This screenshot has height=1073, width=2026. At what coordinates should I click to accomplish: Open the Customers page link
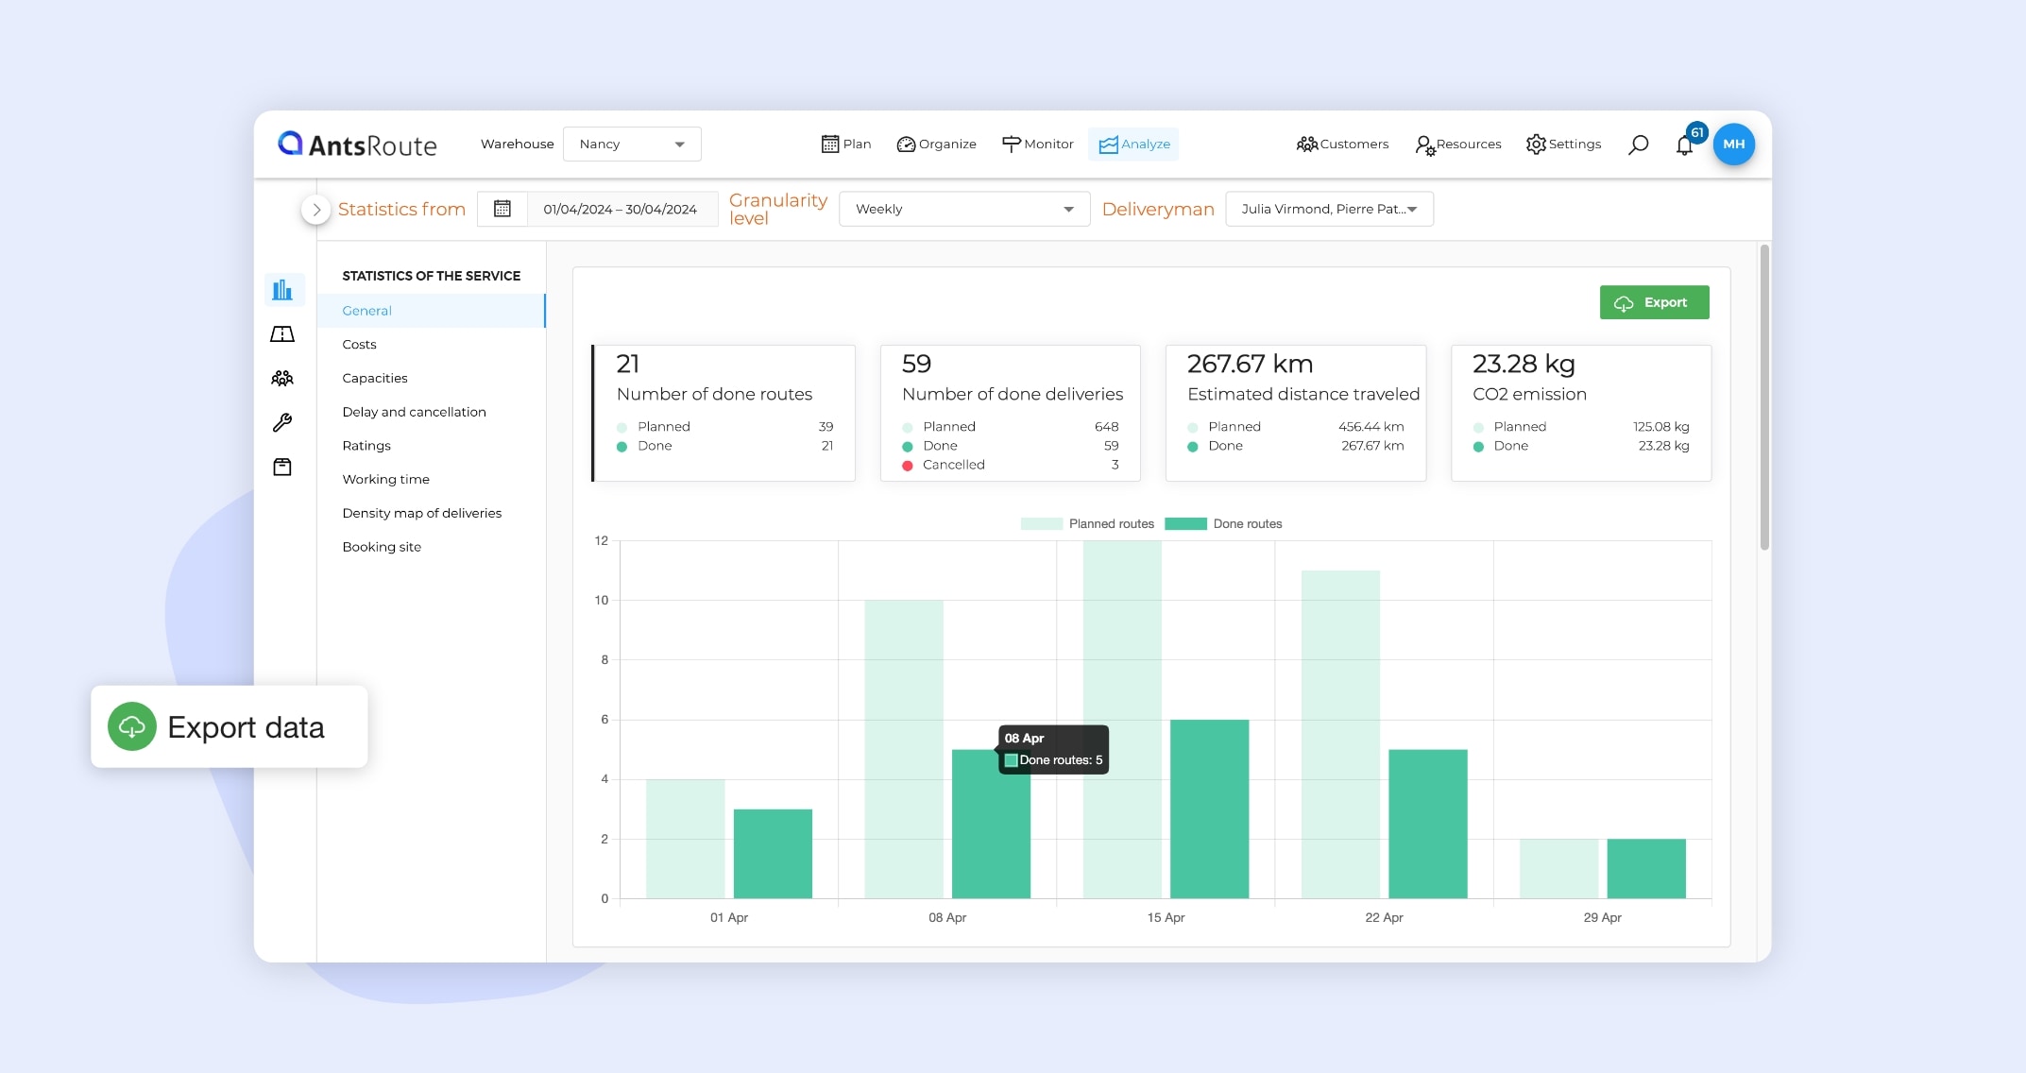(1342, 145)
